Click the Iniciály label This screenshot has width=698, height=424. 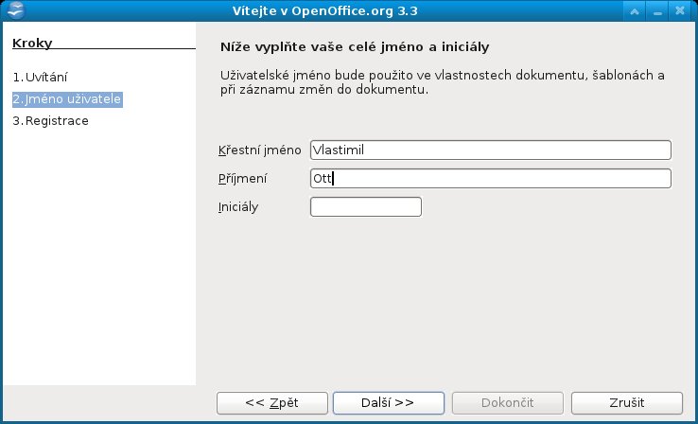click(238, 207)
